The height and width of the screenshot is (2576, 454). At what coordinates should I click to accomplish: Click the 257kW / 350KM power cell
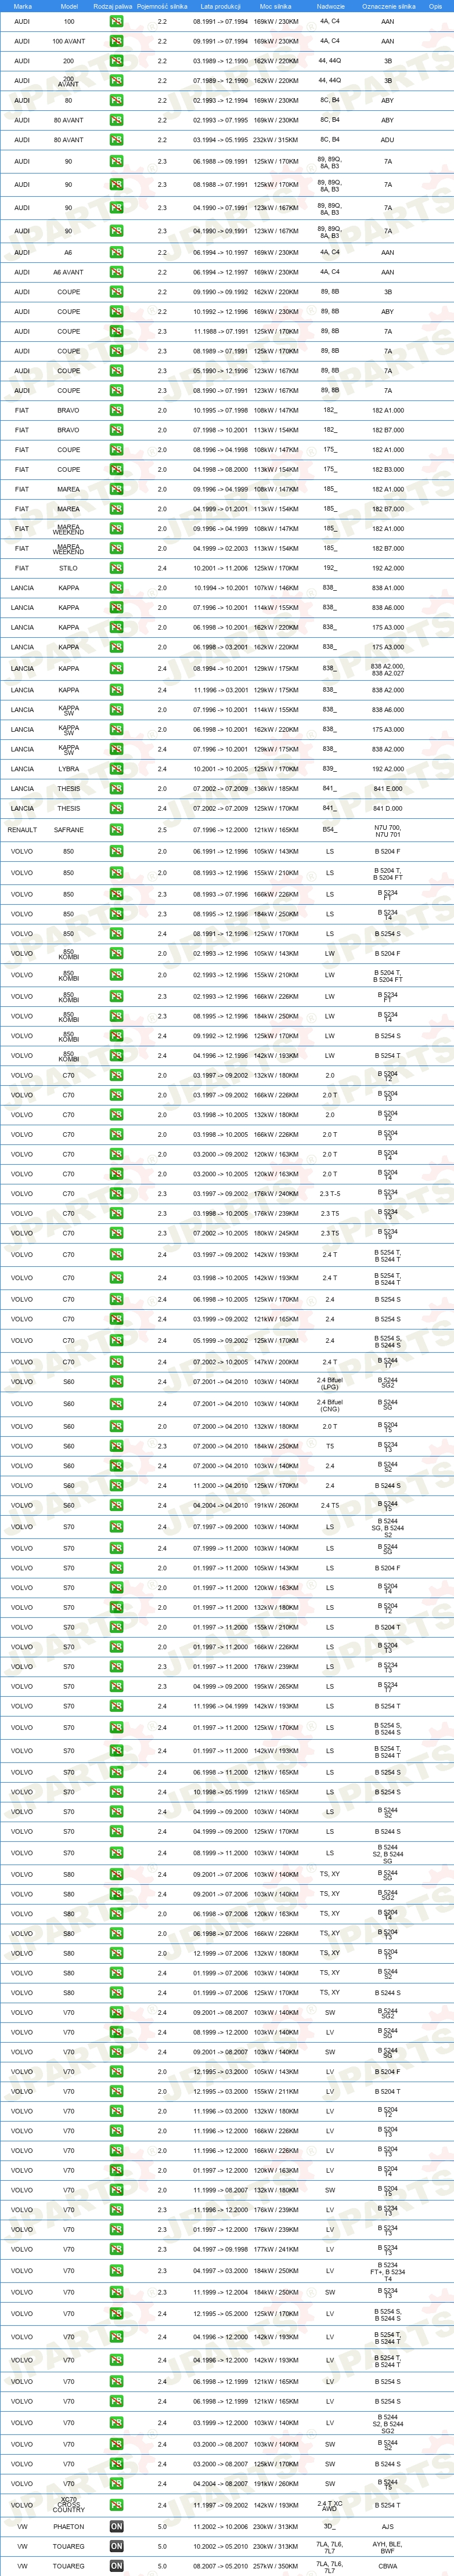[x=275, y=2566]
